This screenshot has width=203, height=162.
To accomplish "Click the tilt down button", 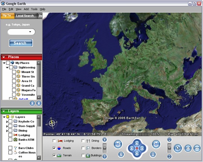I will [x=169, y=156].
